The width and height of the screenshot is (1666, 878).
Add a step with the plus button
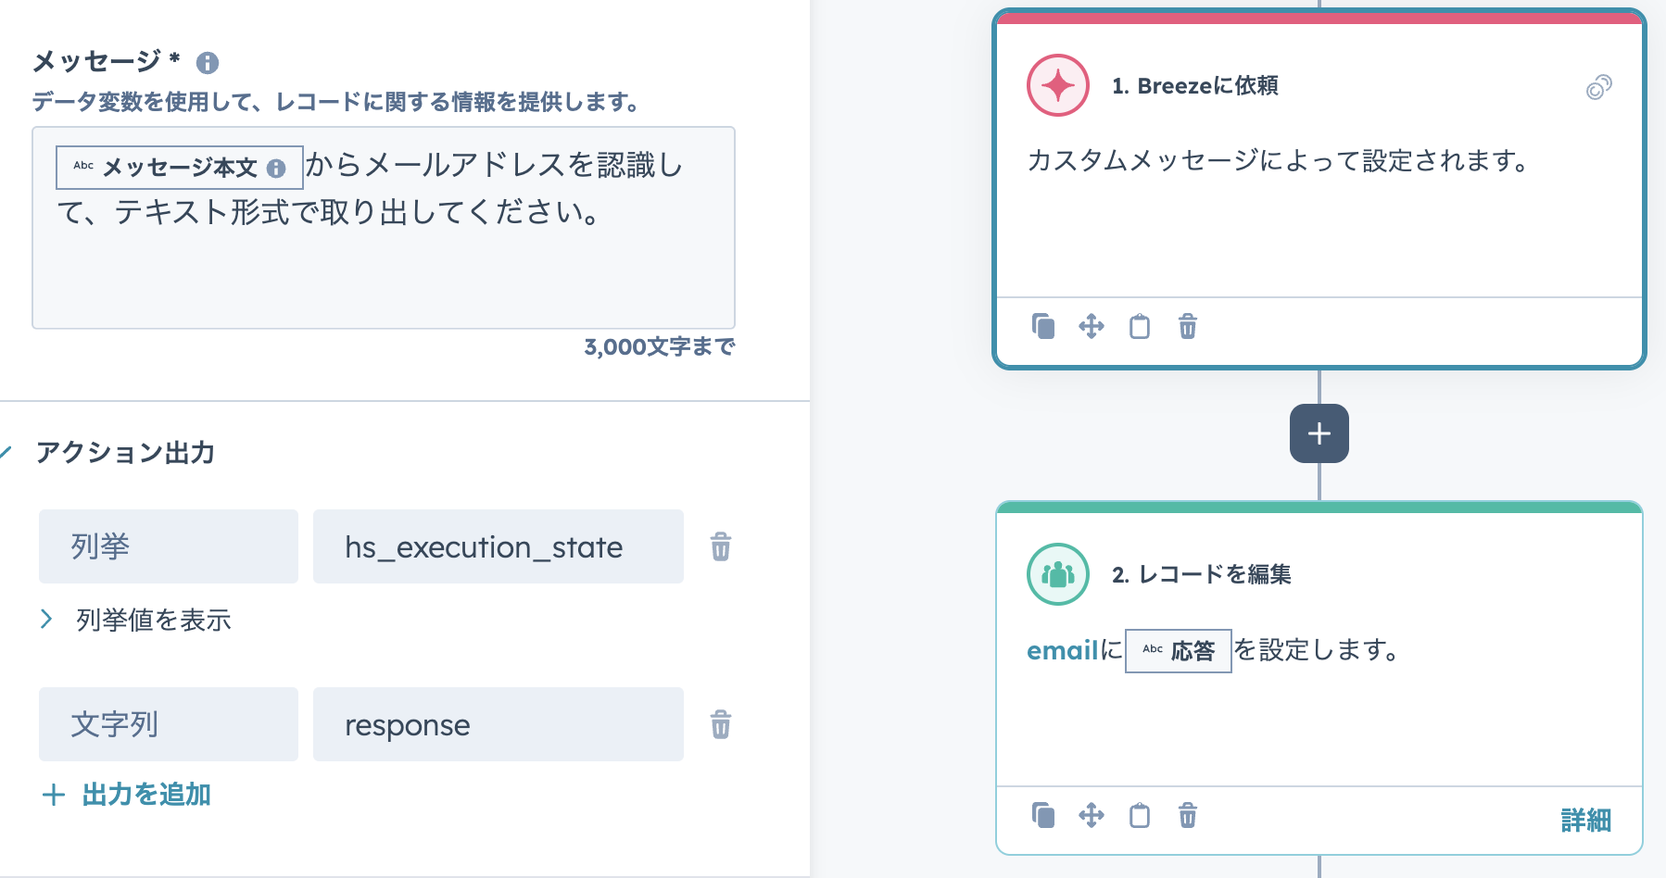[1319, 433]
